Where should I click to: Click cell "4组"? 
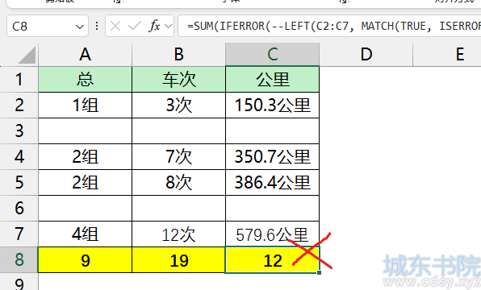(x=85, y=234)
